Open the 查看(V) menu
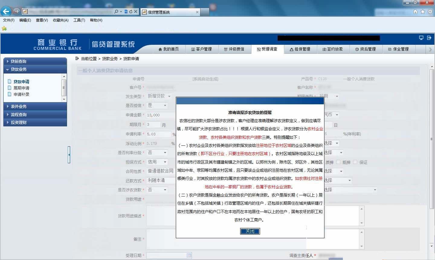 pyautogui.click(x=42, y=20)
